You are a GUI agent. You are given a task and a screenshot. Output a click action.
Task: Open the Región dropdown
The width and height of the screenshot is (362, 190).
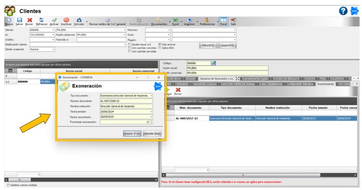point(169,39)
